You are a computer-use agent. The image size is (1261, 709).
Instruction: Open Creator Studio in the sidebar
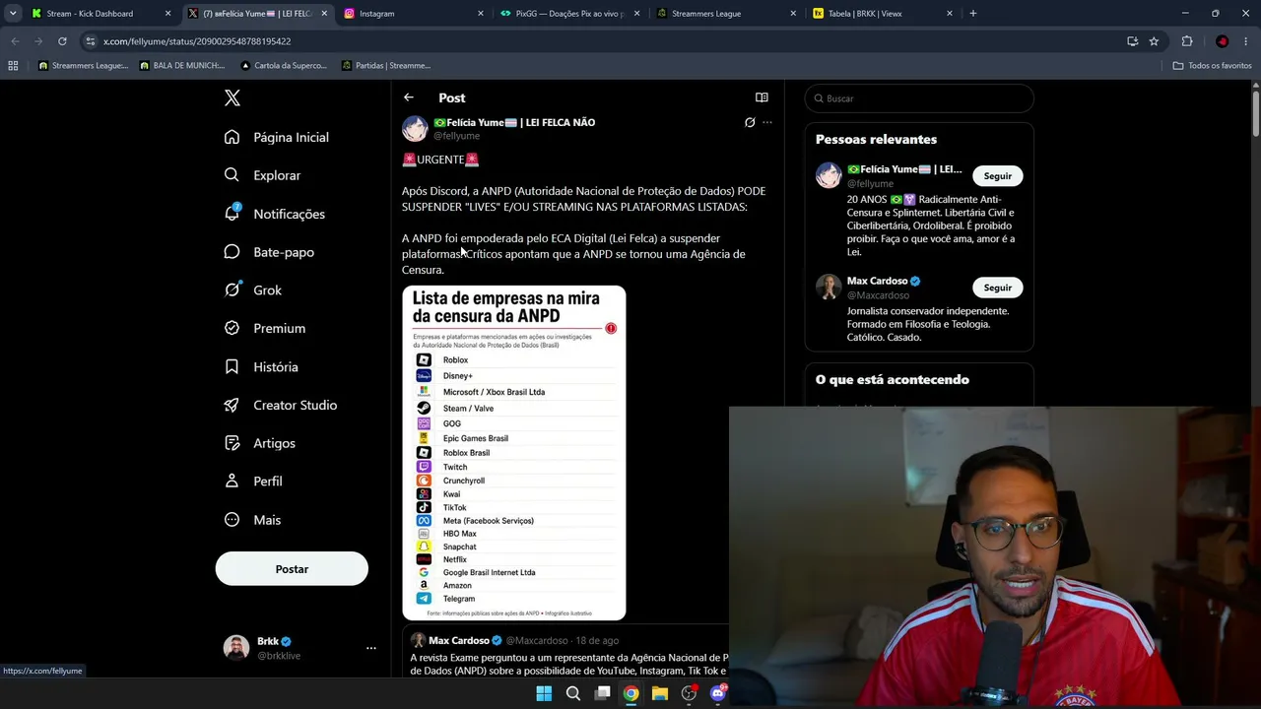(x=281, y=405)
